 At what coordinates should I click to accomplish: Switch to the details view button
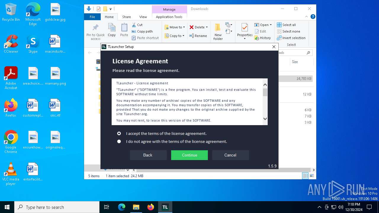click(x=305, y=176)
